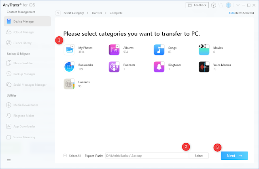Click the Contacts label

point(84,82)
